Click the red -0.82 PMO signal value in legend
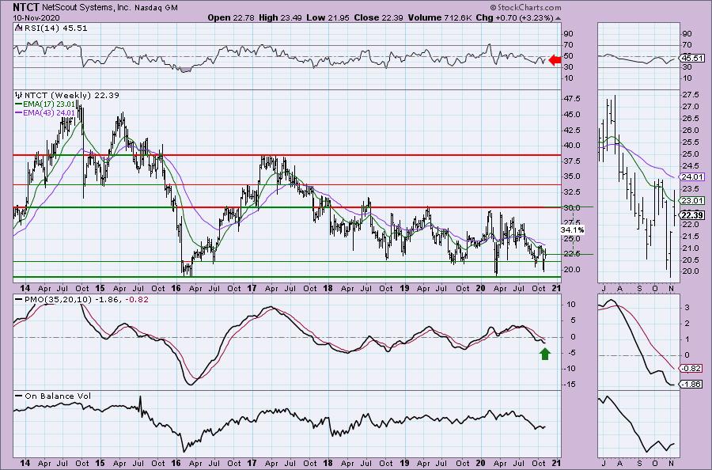 click(137, 300)
